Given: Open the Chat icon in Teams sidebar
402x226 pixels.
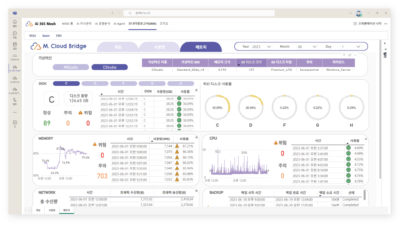Looking at the screenshot, I should [15, 33].
